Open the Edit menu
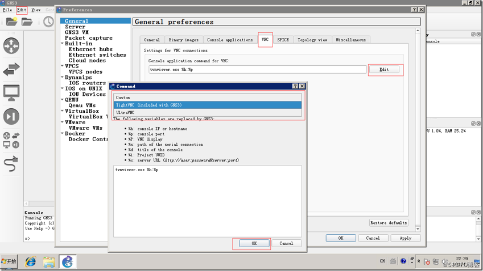The height and width of the screenshot is (271, 483). (22, 10)
